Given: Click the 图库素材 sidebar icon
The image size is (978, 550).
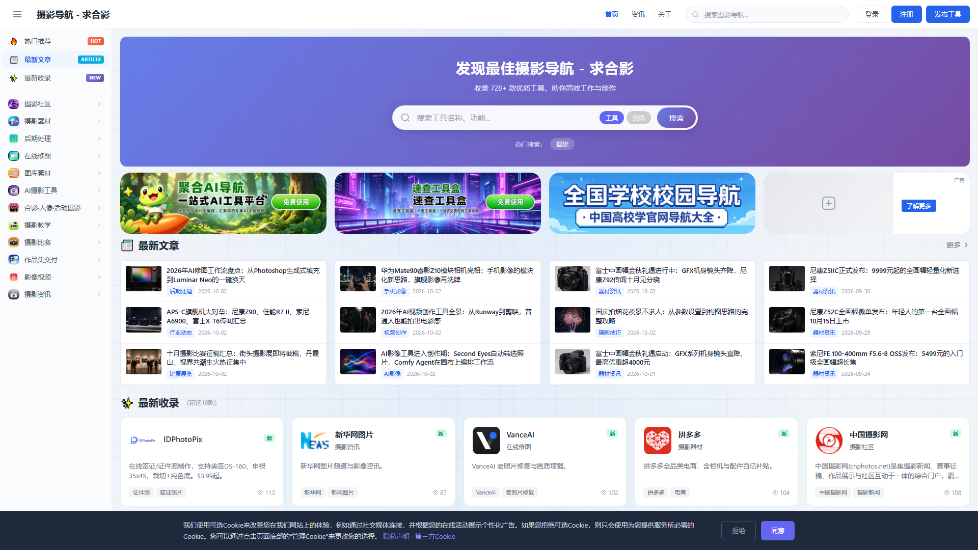Looking at the screenshot, I should (x=14, y=173).
